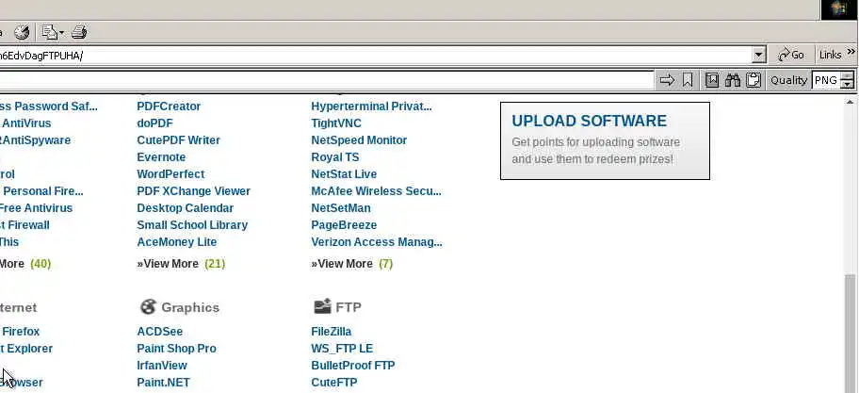Click the bookmark ribbon icon
Screen dimensions: 859x393
688,80
